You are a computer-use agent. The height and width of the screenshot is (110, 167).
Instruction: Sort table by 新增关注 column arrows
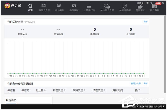click(64, 90)
